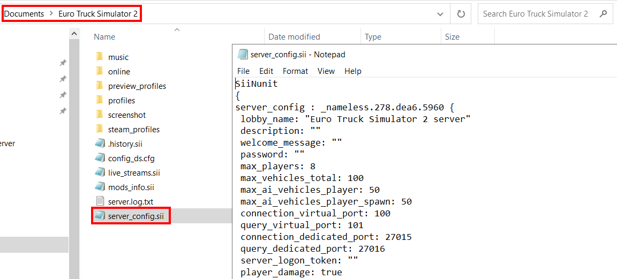Click the first pin icon in sidebar
Viewport: 617px width, 279px height.
[63, 63]
